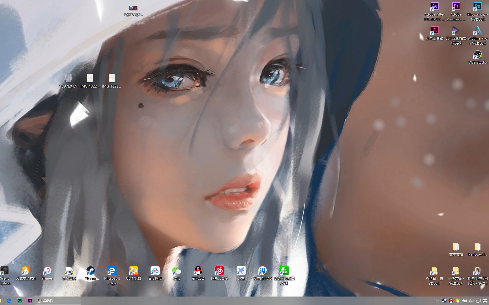Open Premiere Pro from the taskbar
Viewport: 489px width, 305px height.
(x=30, y=301)
